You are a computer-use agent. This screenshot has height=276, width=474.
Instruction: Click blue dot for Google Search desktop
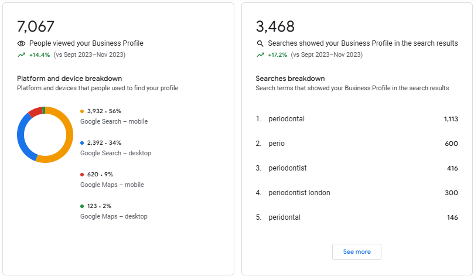(x=82, y=143)
